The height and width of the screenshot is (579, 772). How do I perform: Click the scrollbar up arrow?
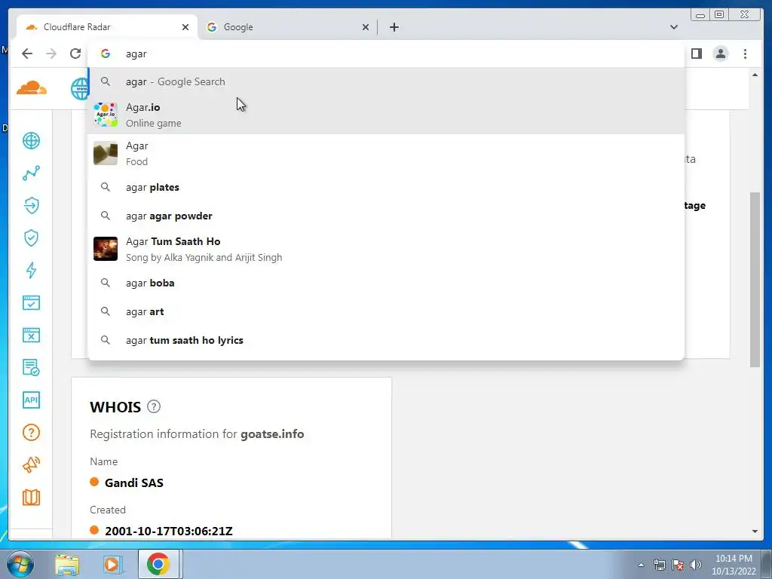coord(755,75)
